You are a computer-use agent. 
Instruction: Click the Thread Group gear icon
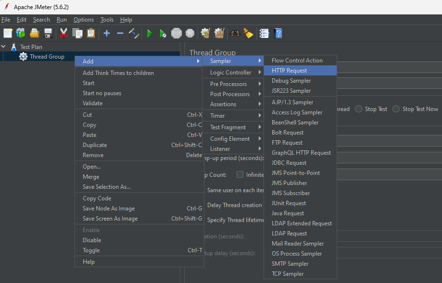coord(23,57)
